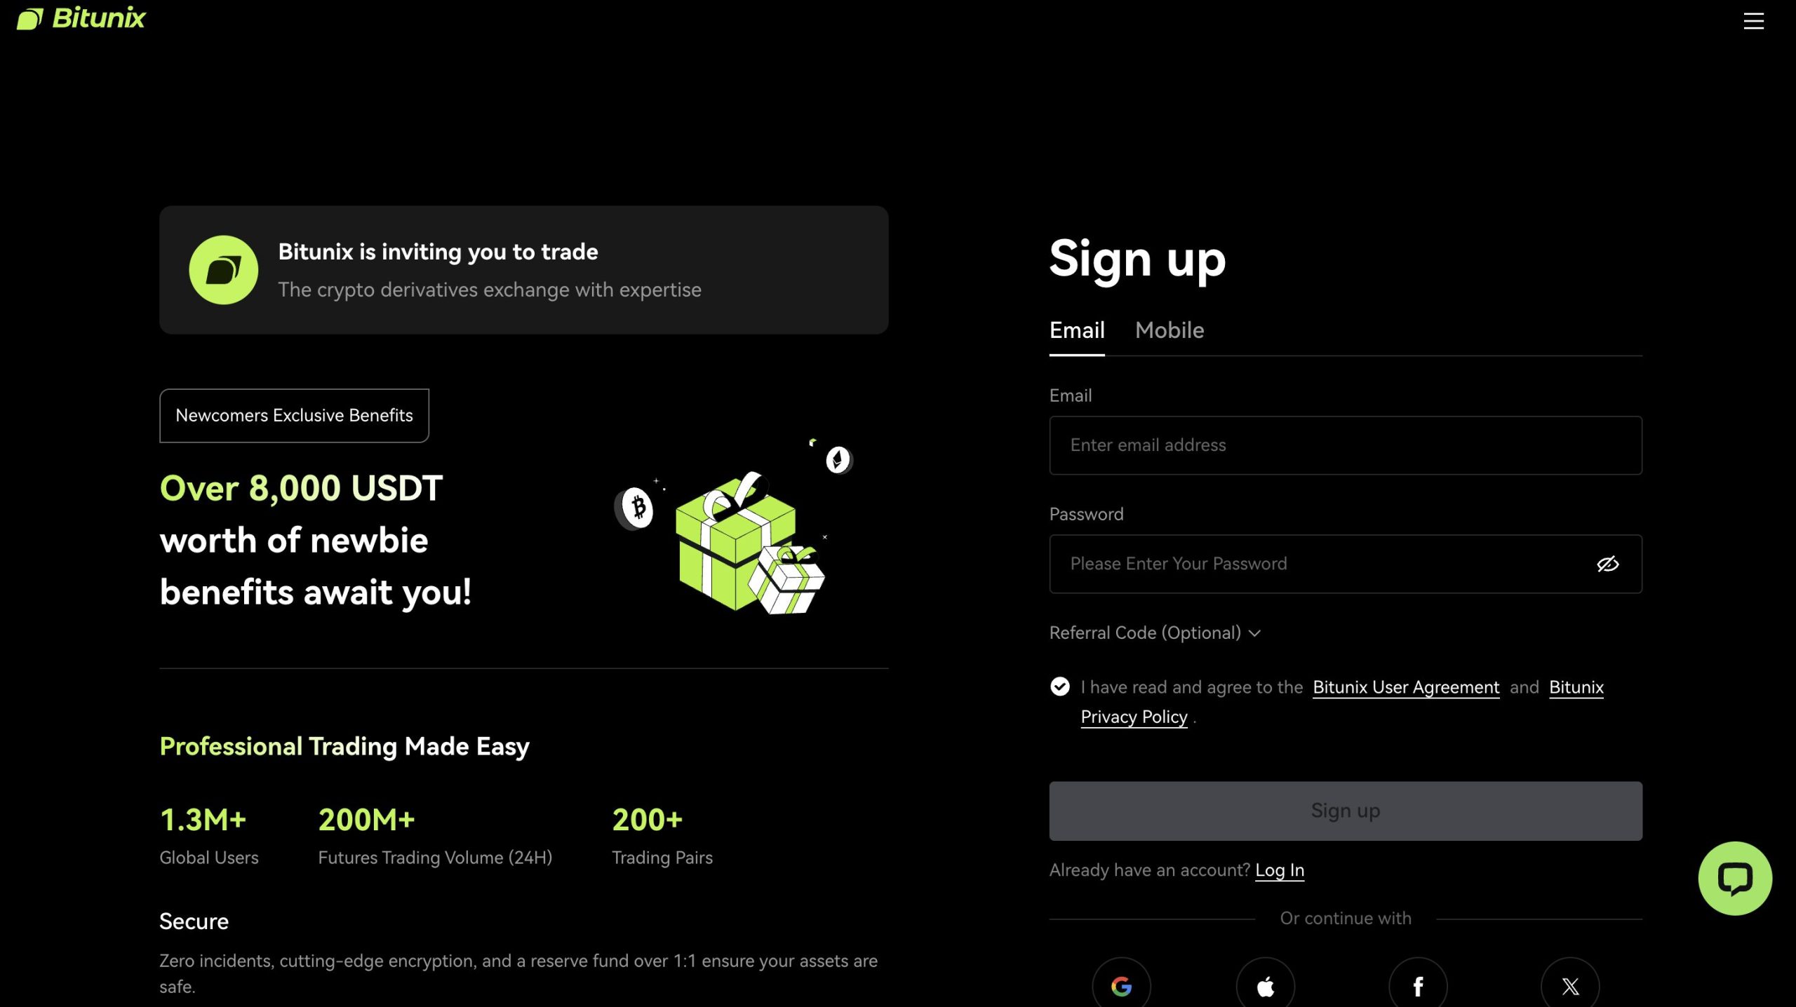Screen dimensions: 1796x1007
Task: Follow the Log In link
Action: click(1280, 870)
